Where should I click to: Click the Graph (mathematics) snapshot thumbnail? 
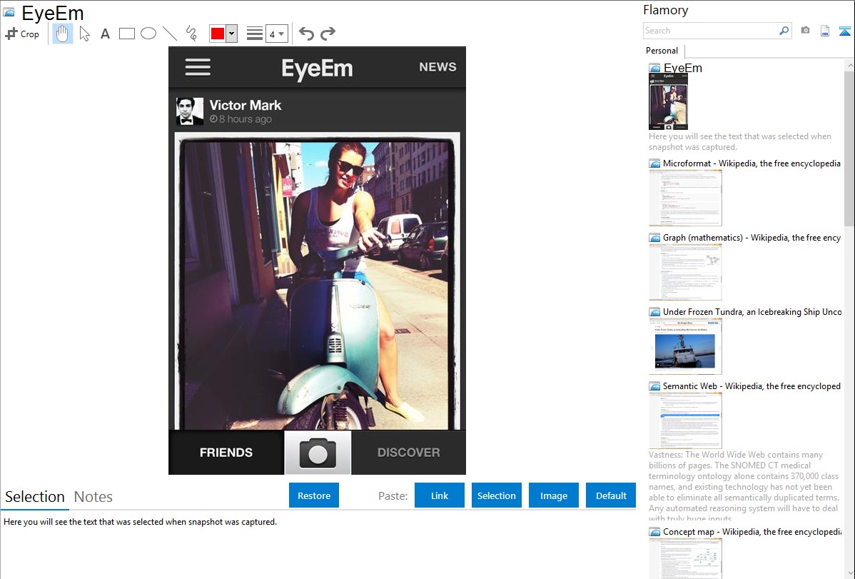(x=685, y=272)
